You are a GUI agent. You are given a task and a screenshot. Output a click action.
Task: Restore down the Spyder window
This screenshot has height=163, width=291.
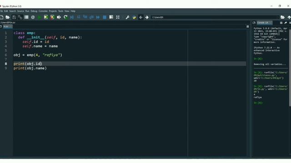pos(280,6)
